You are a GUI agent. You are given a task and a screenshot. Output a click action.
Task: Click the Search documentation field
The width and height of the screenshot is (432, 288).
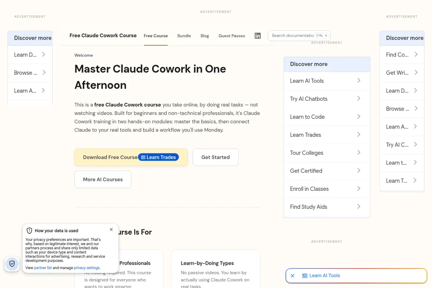299,36
